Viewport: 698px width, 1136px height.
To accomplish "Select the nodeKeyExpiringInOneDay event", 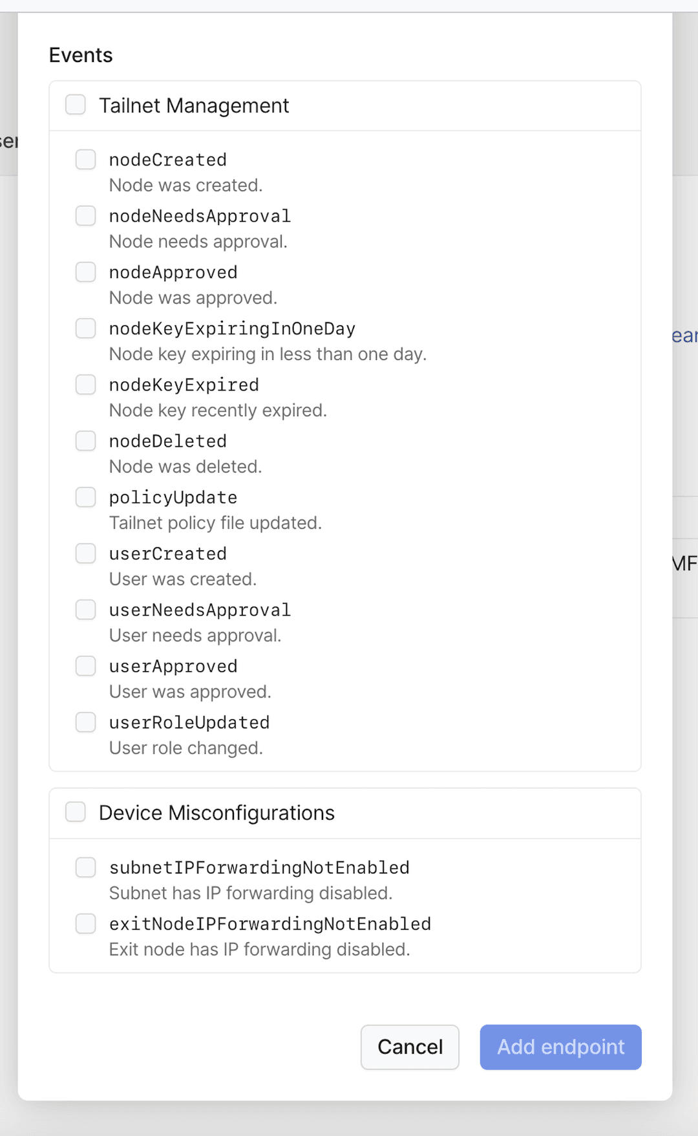I will (x=85, y=328).
